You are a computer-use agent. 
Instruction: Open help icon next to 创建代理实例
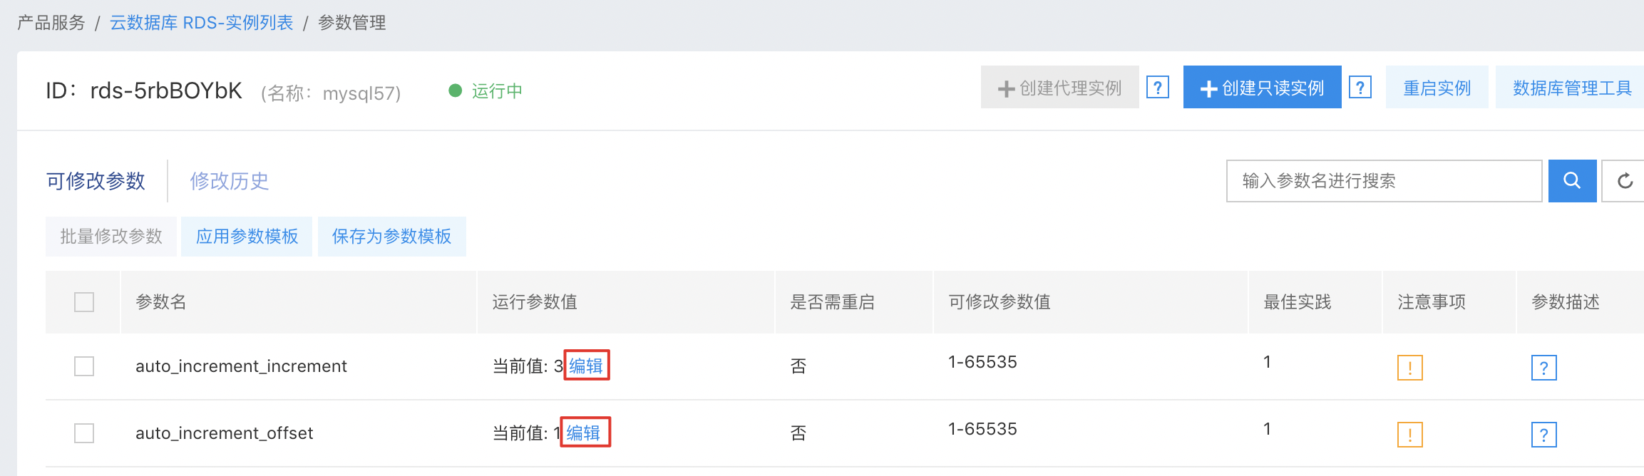click(1158, 88)
